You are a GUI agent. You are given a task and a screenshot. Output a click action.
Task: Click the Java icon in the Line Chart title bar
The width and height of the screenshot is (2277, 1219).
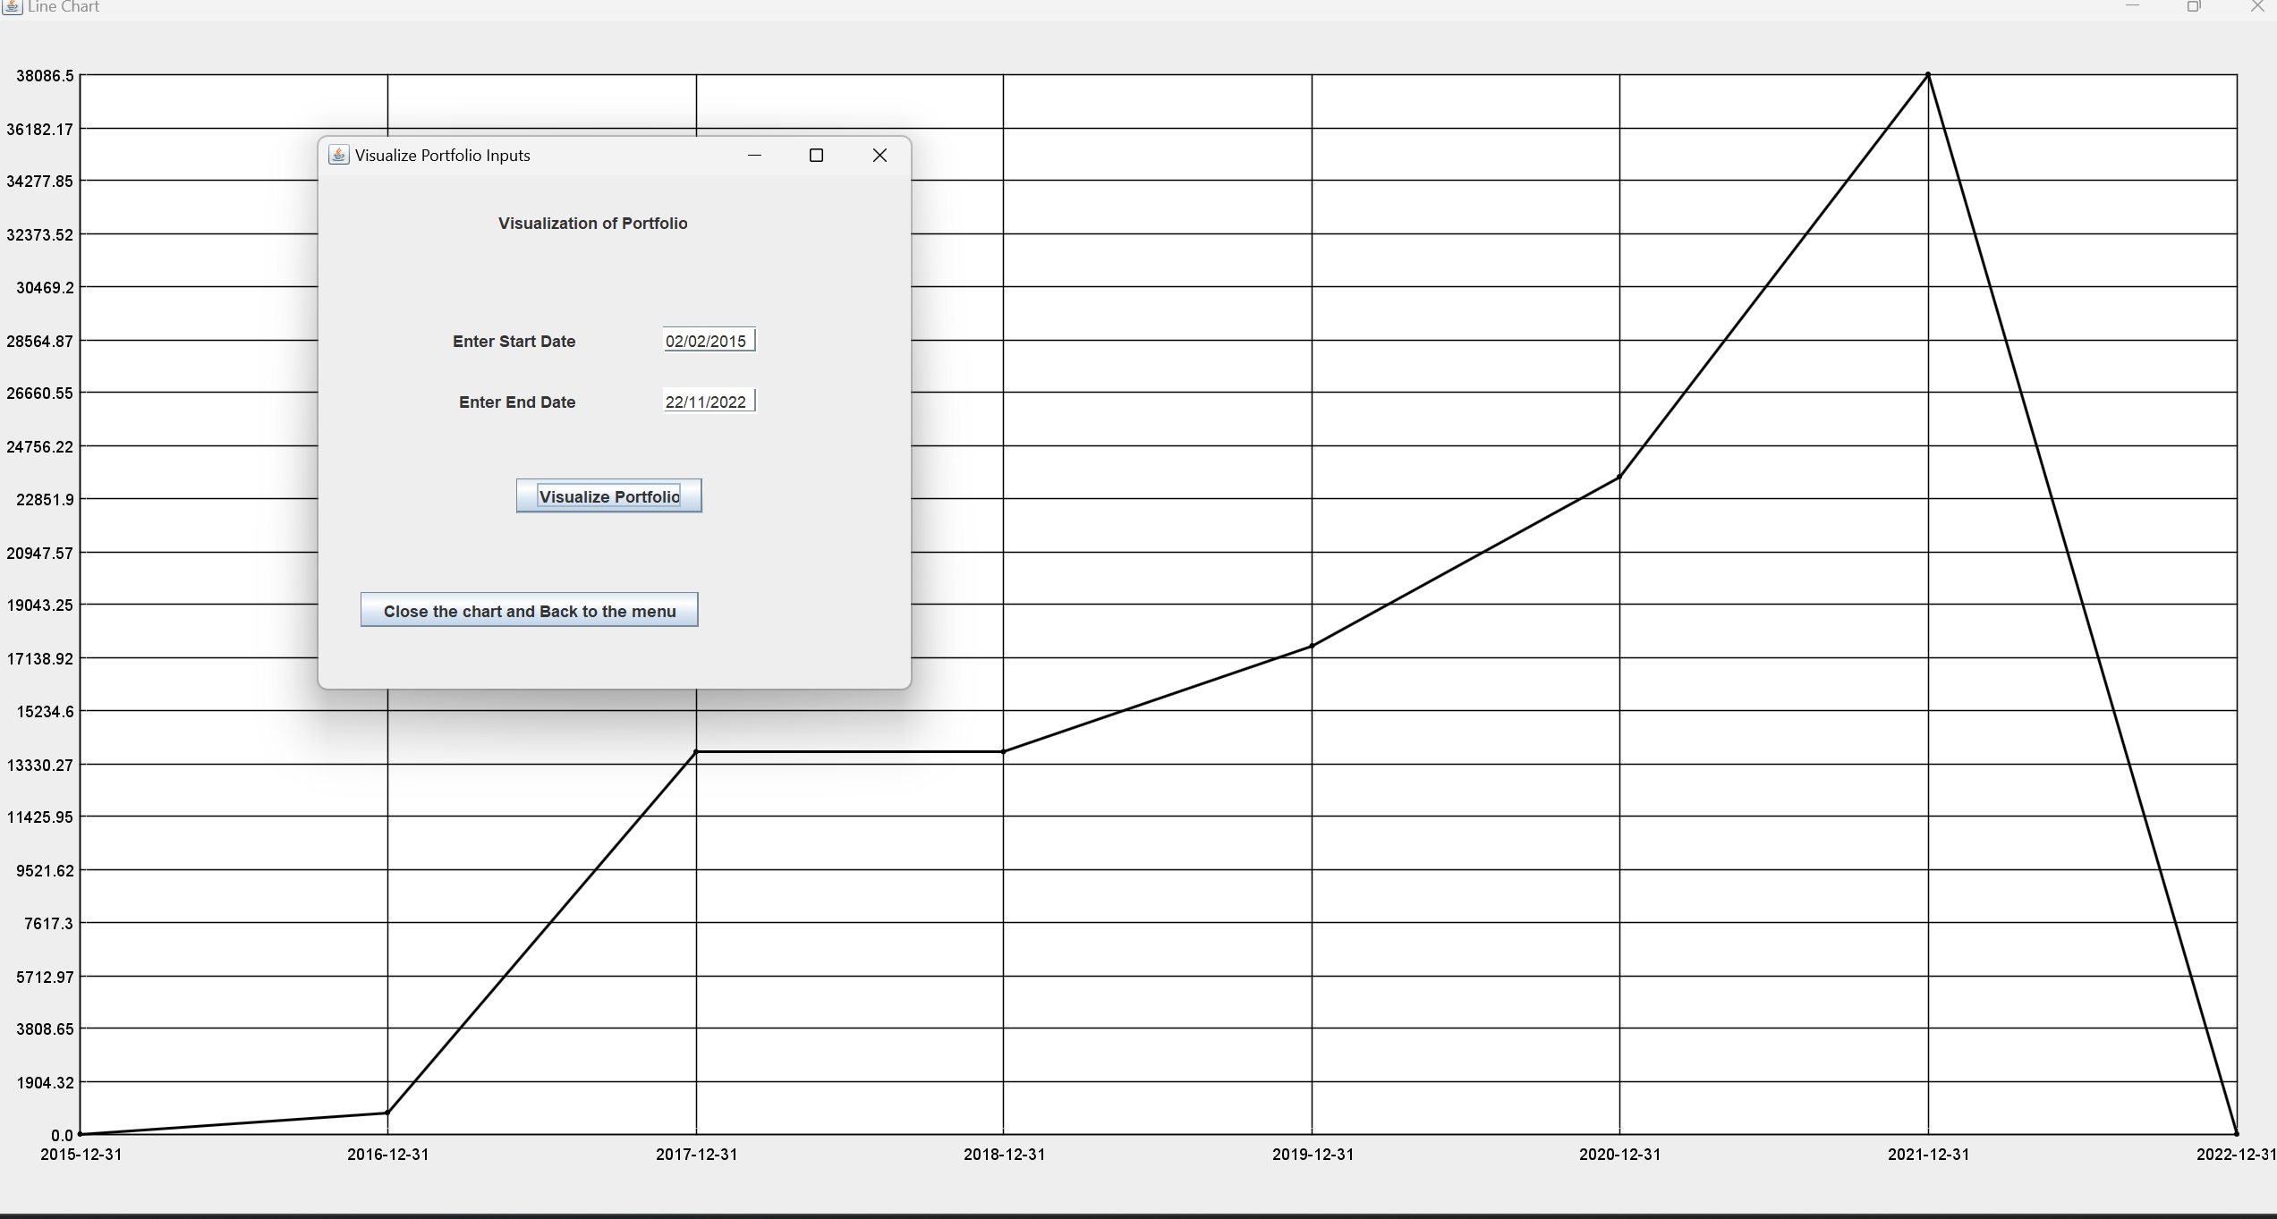click(x=10, y=8)
